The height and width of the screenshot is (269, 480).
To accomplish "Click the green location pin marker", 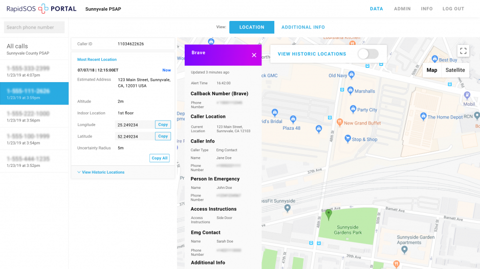I will (329, 215).
